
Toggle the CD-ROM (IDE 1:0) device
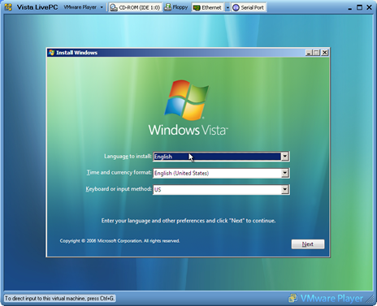[x=135, y=7]
